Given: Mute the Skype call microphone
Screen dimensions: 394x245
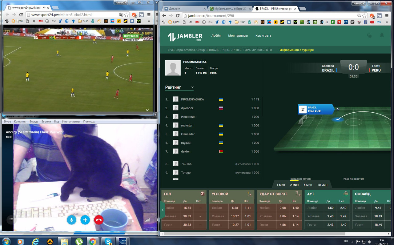Looking at the screenshot, I should tap(71, 220).
